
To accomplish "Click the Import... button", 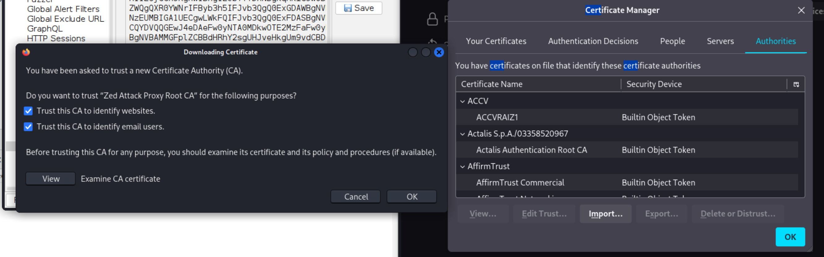I will 605,214.
